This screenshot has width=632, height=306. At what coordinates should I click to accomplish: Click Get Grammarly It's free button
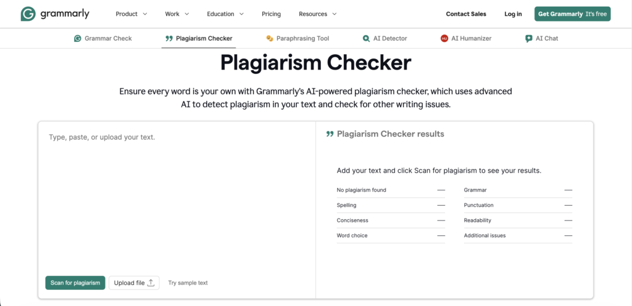tap(572, 14)
